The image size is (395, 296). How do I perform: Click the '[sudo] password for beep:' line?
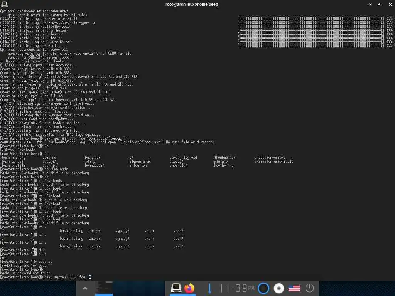click(24, 265)
